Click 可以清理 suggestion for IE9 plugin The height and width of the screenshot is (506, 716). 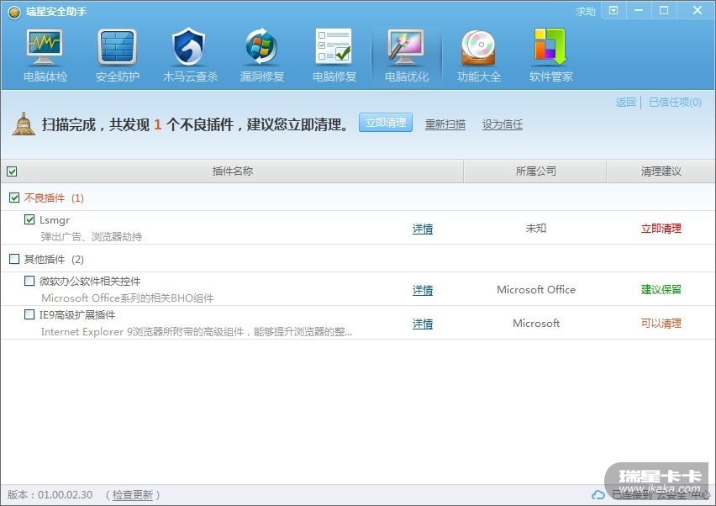(661, 324)
